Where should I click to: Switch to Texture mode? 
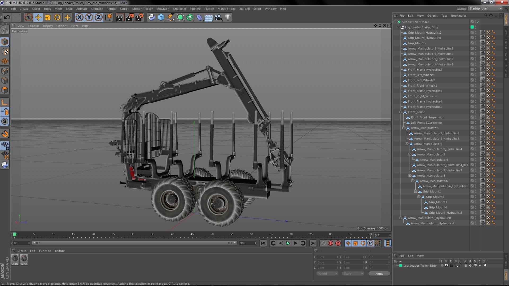5,52
